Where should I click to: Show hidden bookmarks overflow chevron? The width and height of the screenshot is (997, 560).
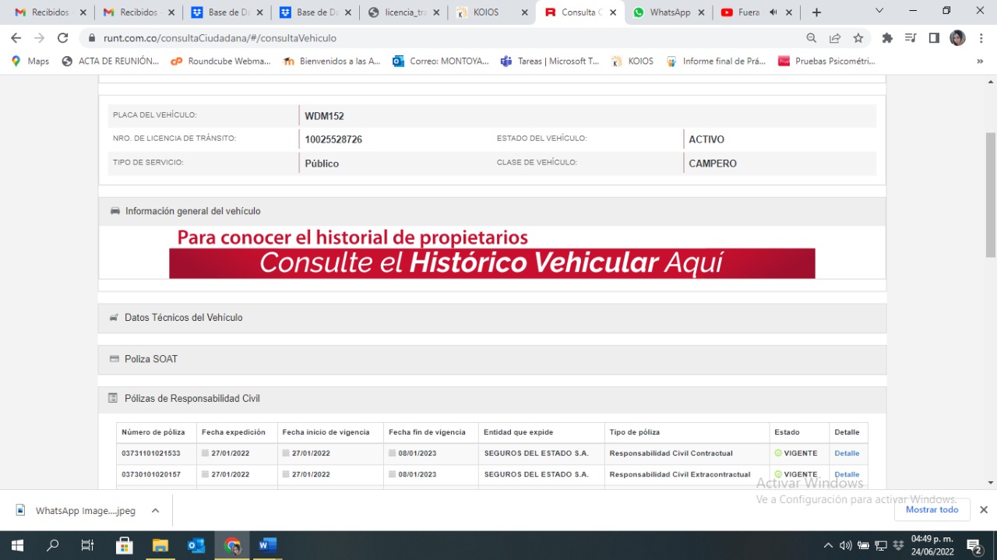pyautogui.click(x=980, y=62)
